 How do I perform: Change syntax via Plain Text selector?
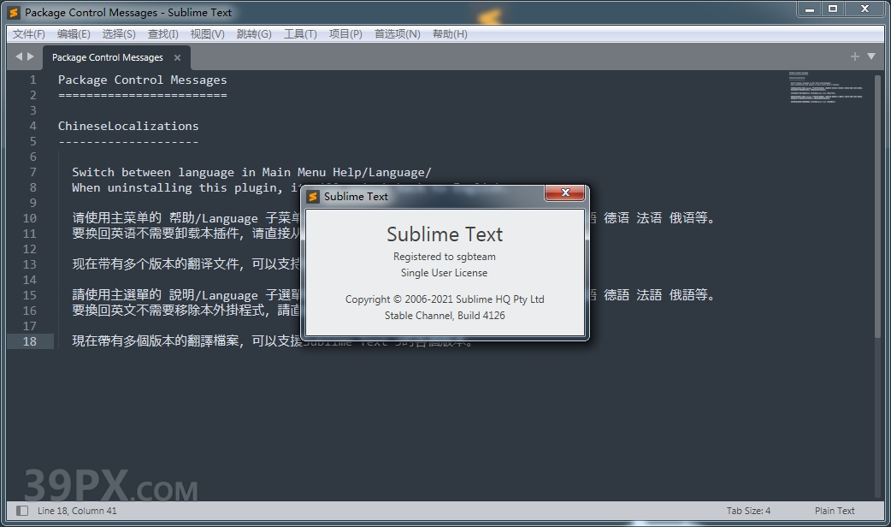click(x=835, y=511)
